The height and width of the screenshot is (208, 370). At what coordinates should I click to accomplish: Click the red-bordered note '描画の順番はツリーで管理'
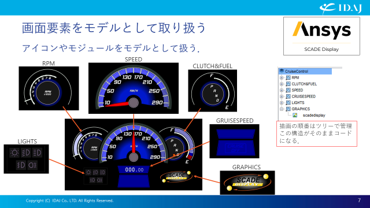(317, 133)
